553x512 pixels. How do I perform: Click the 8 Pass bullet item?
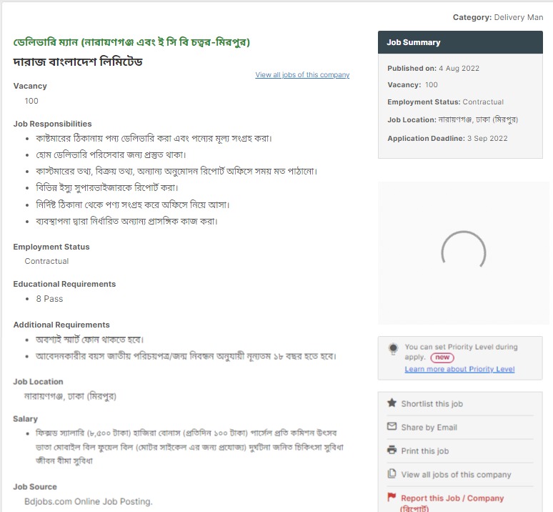coord(49,299)
